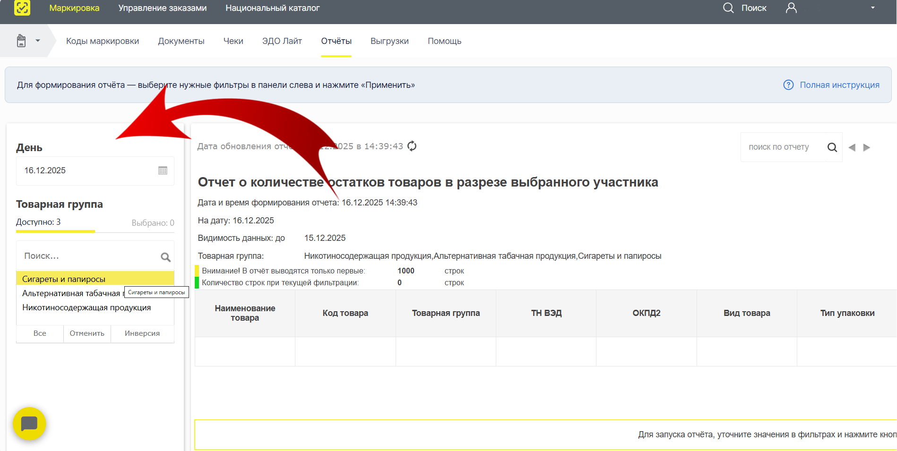Screen dimensions: 897x451
Task: Open the chat support bubble
Action: tap(29, 424)
